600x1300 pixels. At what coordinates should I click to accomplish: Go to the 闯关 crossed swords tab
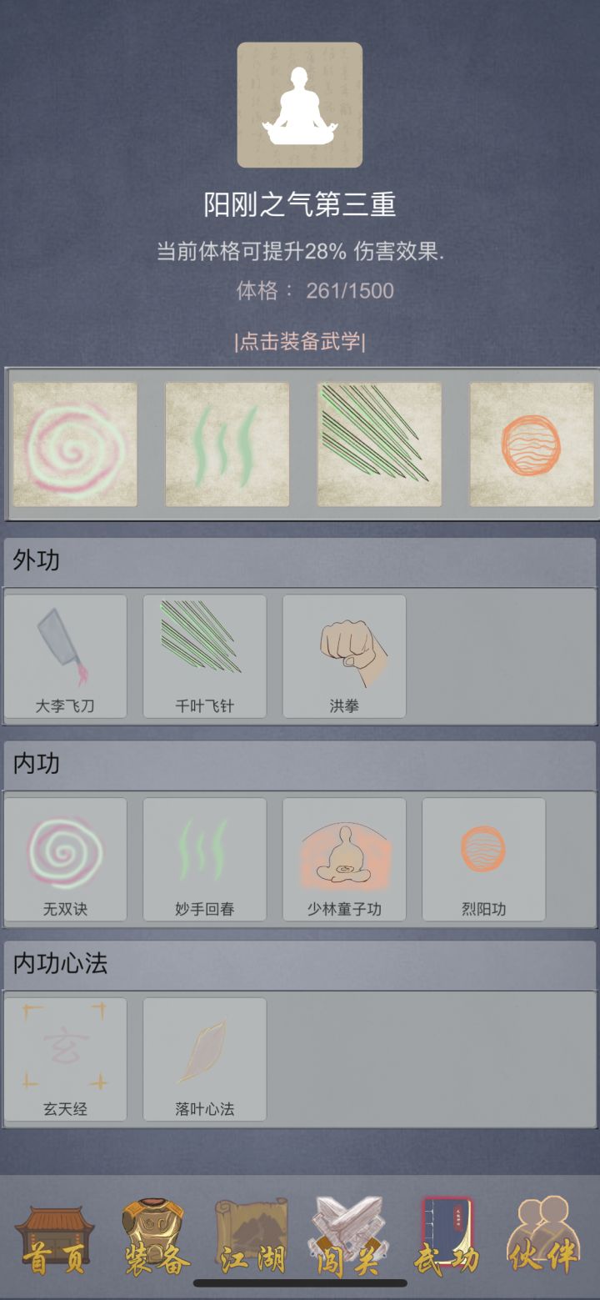[x=348, y=1237]
